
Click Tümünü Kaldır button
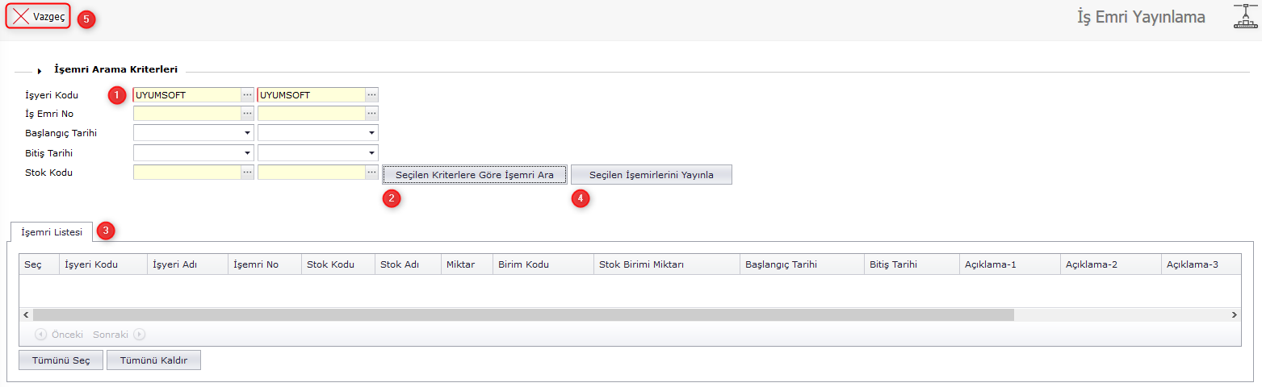click(153, 360)
